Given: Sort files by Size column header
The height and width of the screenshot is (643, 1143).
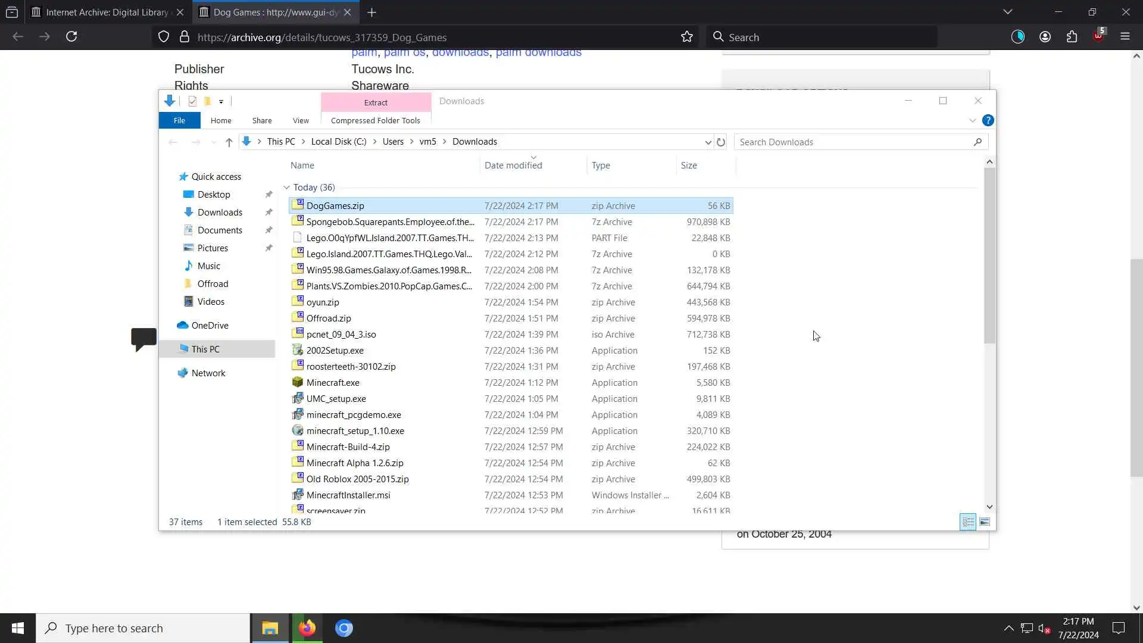Looking at the screenshot, I should click(689, 166).
